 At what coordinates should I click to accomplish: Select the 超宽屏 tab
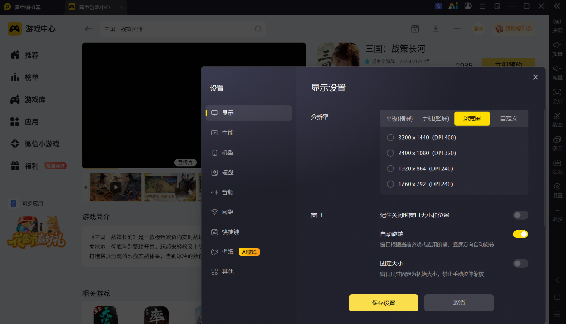pos(472,119)
